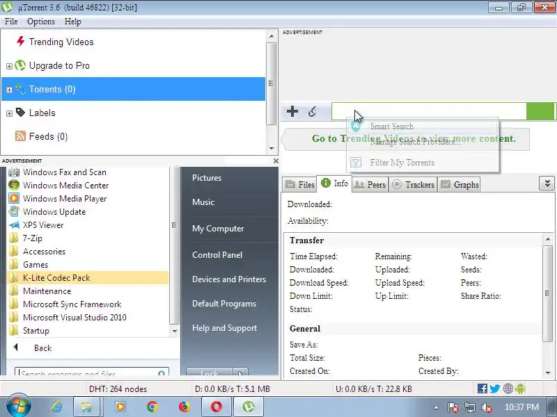Select Torrents (0) in sidebar
The width and height of the screenshot is (557, 417).
133,89
